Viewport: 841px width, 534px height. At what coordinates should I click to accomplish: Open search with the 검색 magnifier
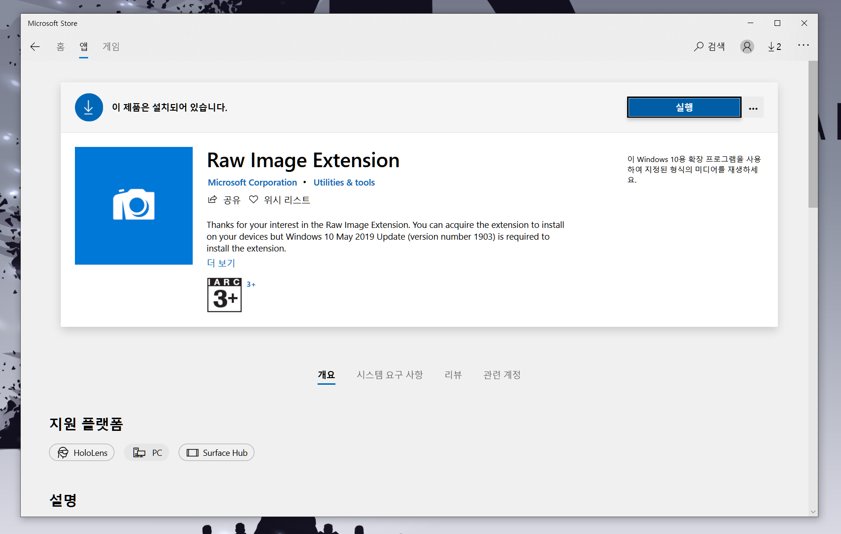click(x=709, y=47)
